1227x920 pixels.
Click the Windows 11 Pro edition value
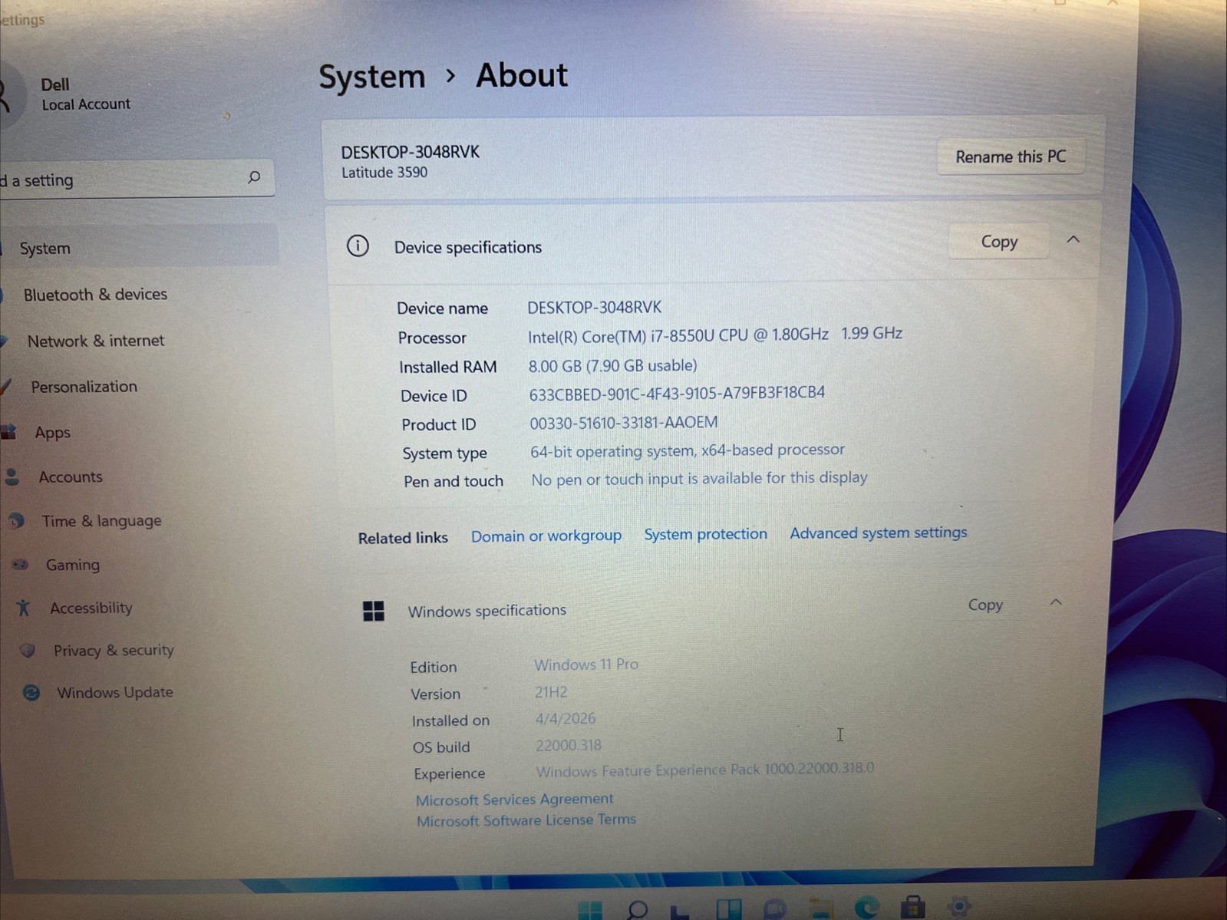pyautogui.click(x=586, y=664)
